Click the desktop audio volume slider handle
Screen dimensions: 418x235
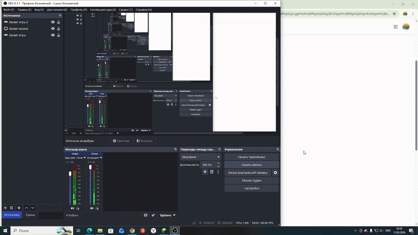(x=70, y=174)
